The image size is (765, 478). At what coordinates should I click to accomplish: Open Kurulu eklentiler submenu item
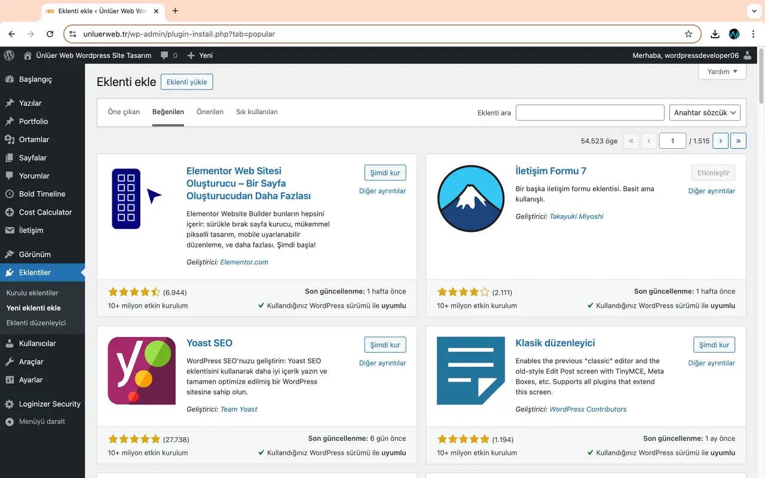click(32, 293)
